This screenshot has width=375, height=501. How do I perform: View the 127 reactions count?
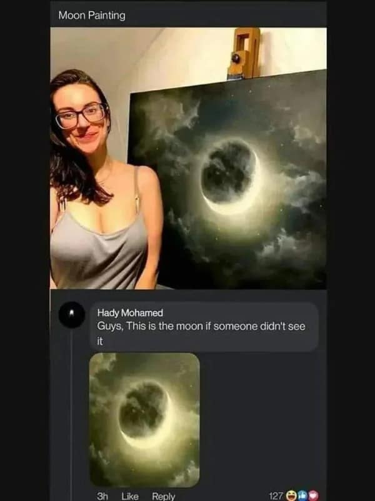(x=276, y=496)
